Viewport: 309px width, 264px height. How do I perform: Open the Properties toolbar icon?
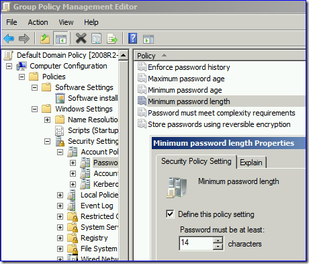coord(97,38)
